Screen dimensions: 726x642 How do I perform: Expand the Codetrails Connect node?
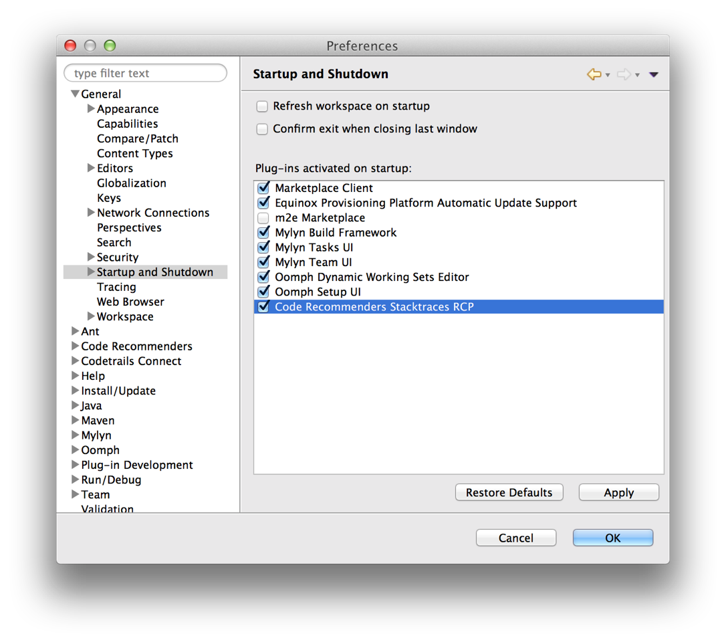click(x=75, y=360)
